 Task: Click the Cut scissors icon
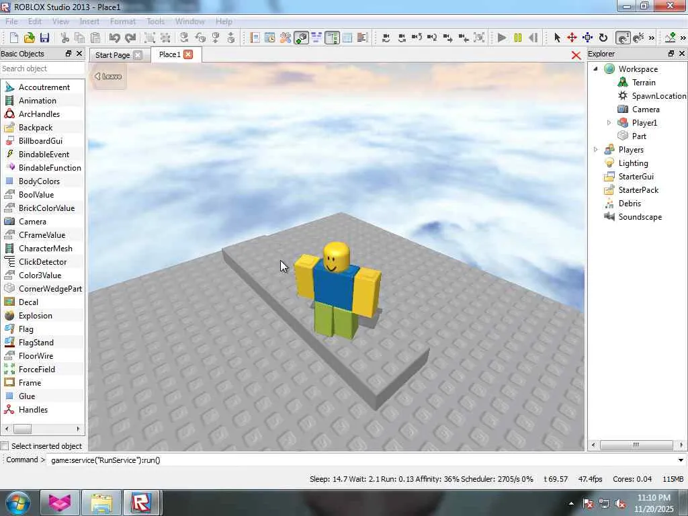65,38
